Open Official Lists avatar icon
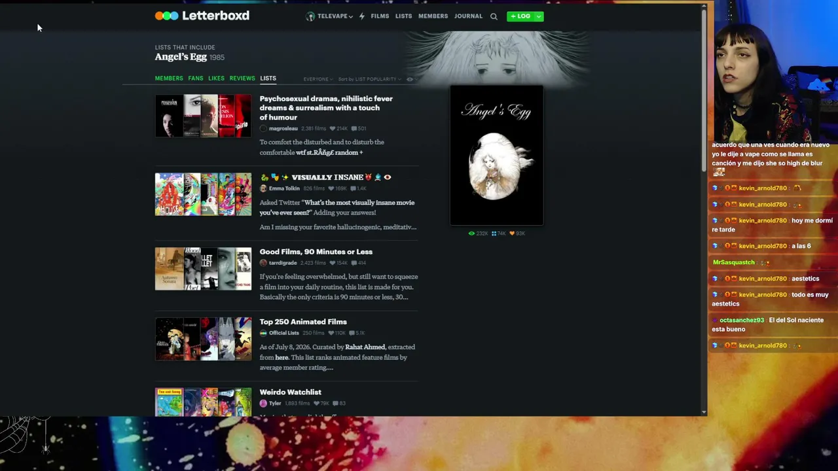Viewport: 838px width, 471px height. tap(263, 333)
